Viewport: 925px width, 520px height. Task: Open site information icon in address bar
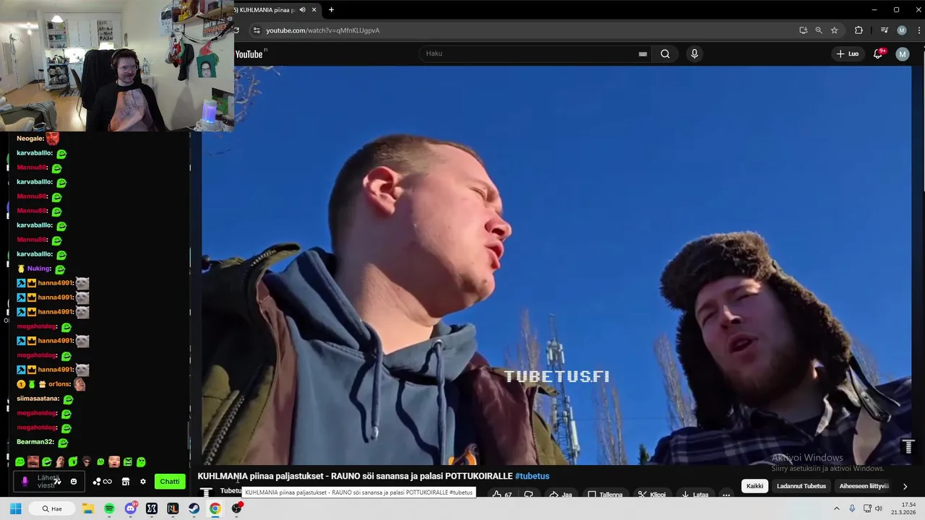click(256, 30)
